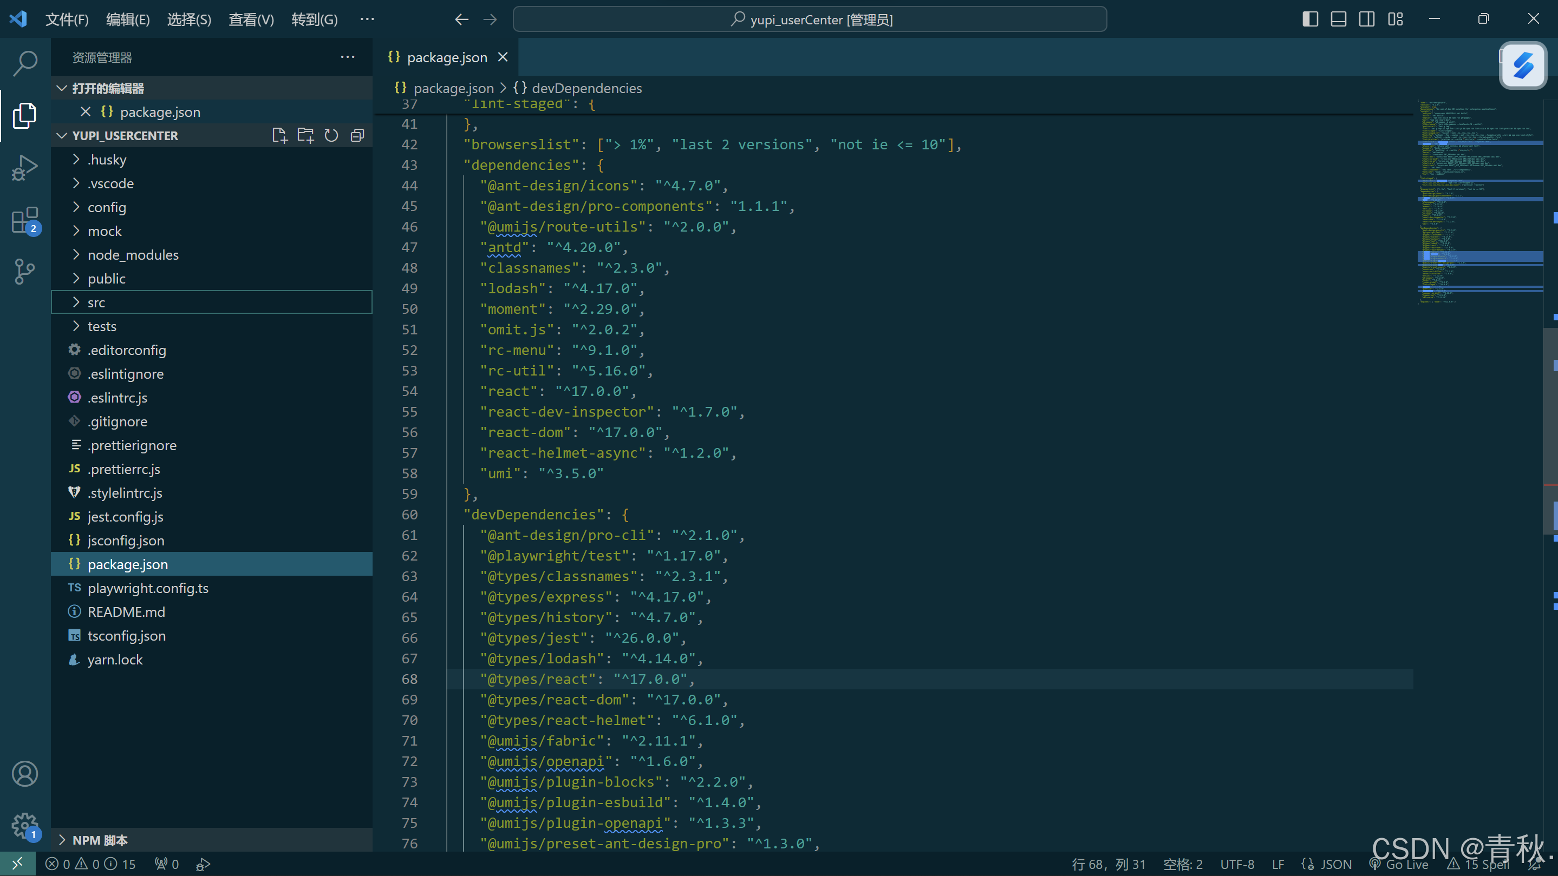Toggle the secondary side bar layout button

1367,19
